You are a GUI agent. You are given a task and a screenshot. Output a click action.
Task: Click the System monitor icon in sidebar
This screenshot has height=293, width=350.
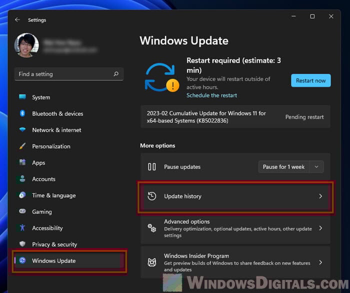pyautogui.click(x=22, y=97)
